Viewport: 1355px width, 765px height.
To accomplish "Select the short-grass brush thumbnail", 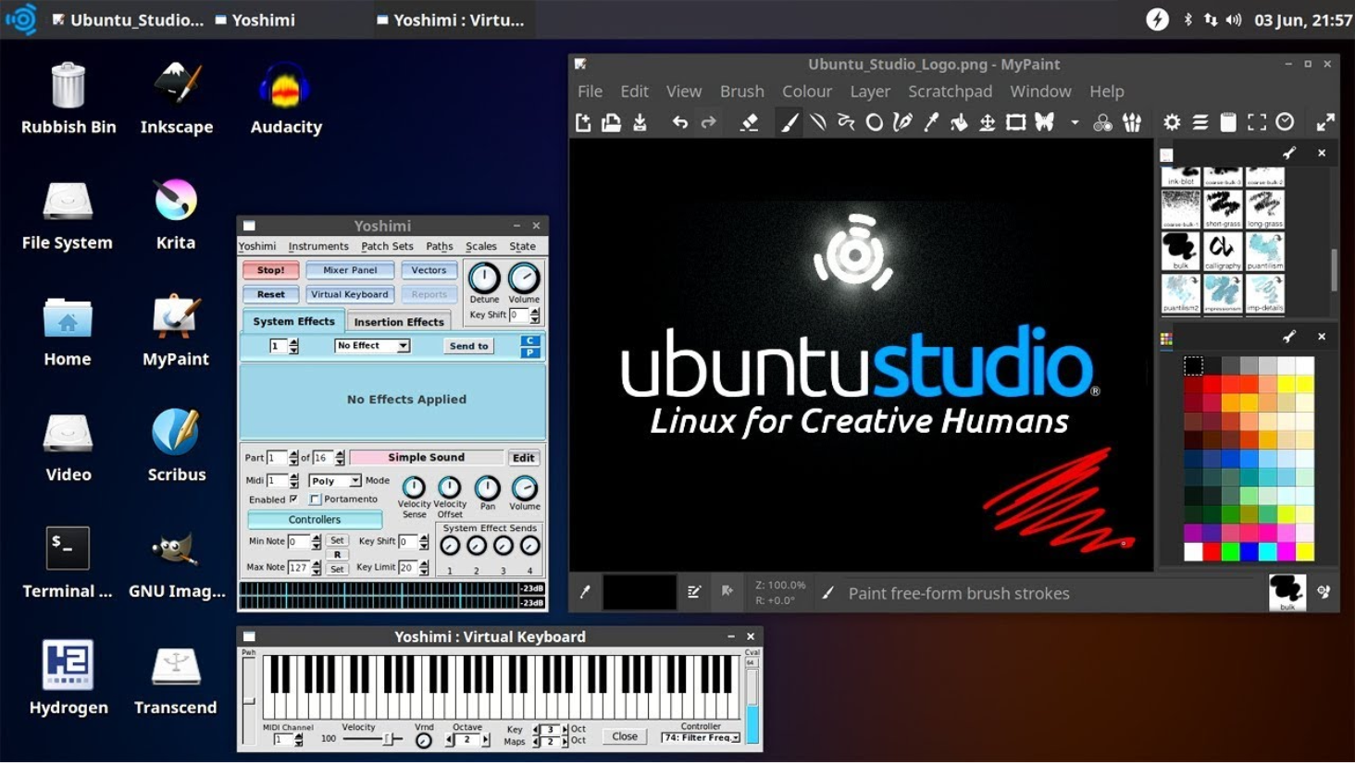I will coord(1223,209).
